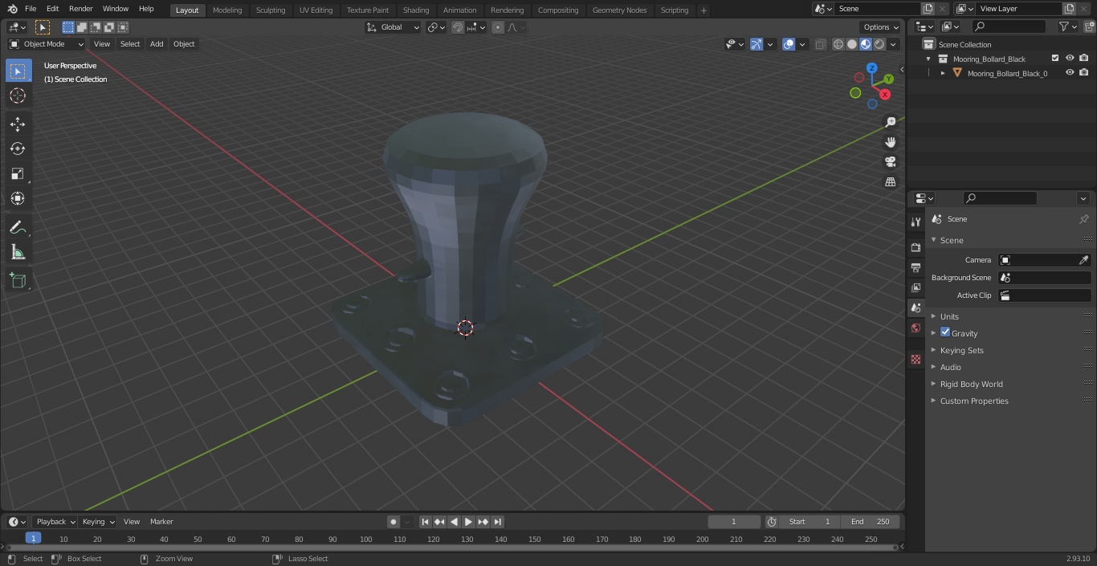Switch to the Modeling workspace tab

tap(227, 10)
